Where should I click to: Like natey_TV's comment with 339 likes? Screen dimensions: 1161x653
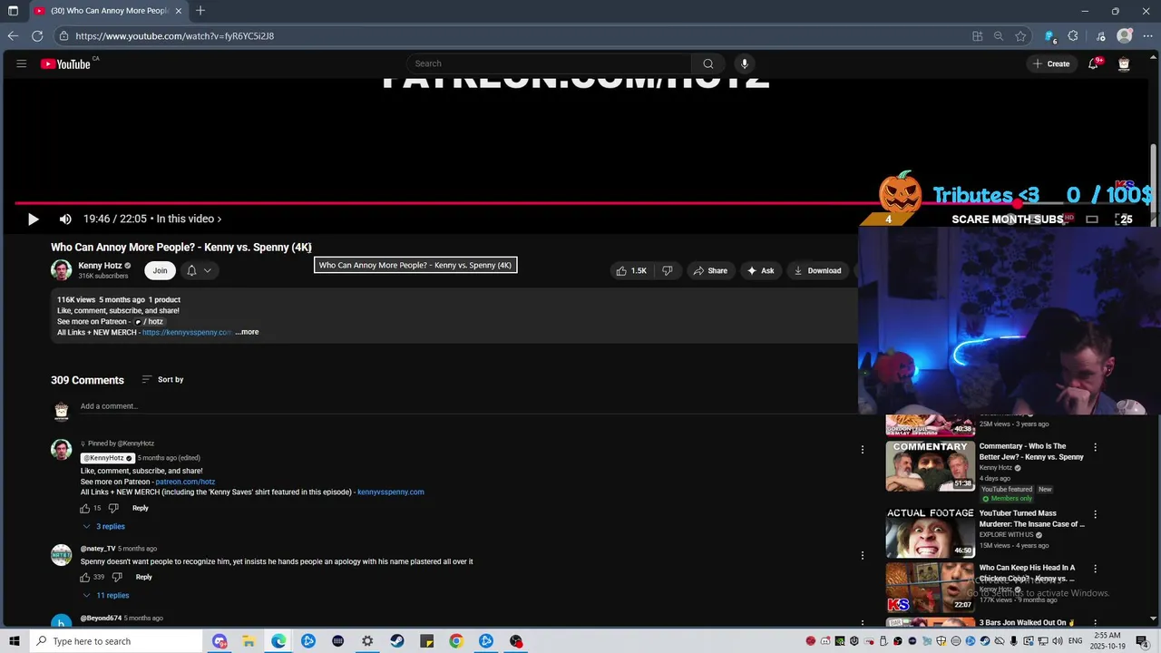tap(85, 577)
